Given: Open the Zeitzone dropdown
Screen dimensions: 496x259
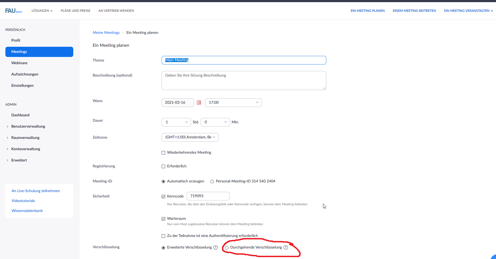Looking at the screenshot, I should 190,137.
